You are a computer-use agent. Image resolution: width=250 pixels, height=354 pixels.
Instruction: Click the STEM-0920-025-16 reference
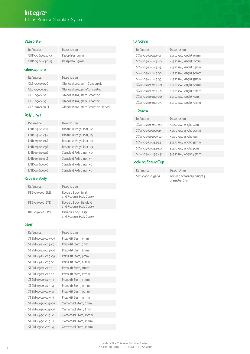click(x=41, y=298)
